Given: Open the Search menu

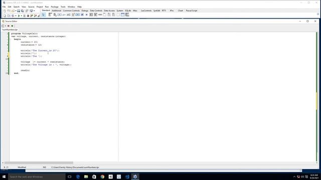Looking at the screenshot, I should [17, 6].
